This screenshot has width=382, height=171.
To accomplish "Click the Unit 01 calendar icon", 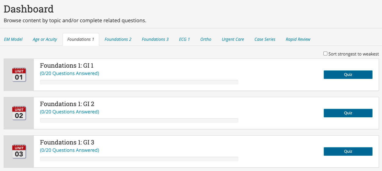I will (x=19, y=75).
